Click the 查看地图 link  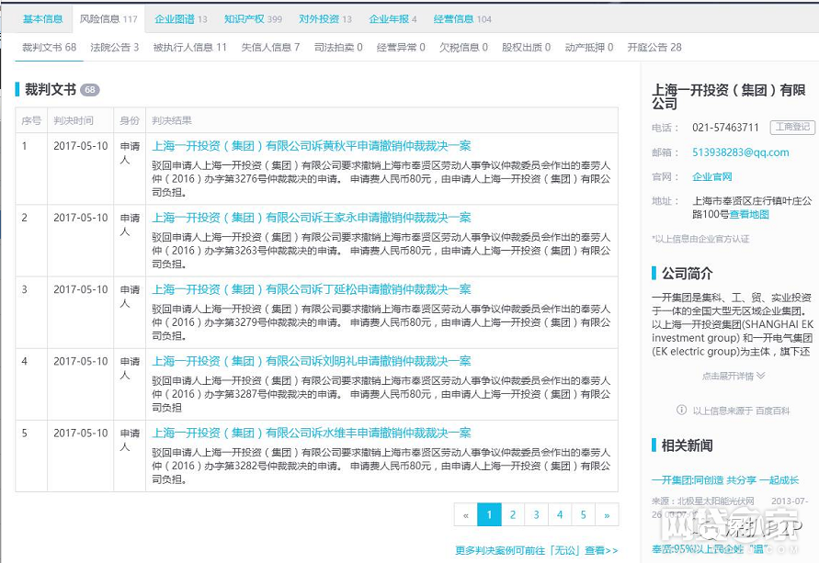[x=749, y=214]
